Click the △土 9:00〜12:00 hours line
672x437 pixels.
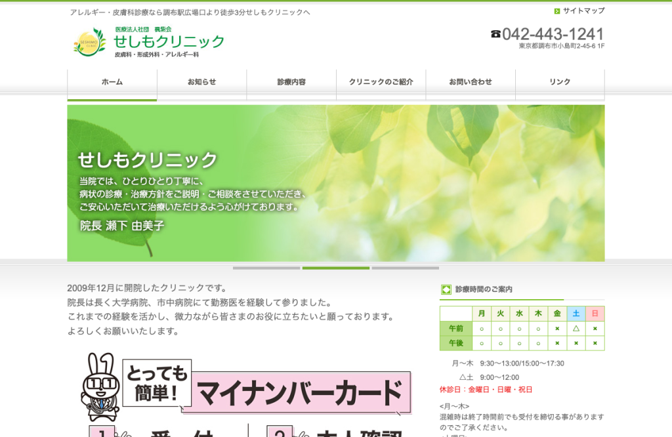coord(489,377)
